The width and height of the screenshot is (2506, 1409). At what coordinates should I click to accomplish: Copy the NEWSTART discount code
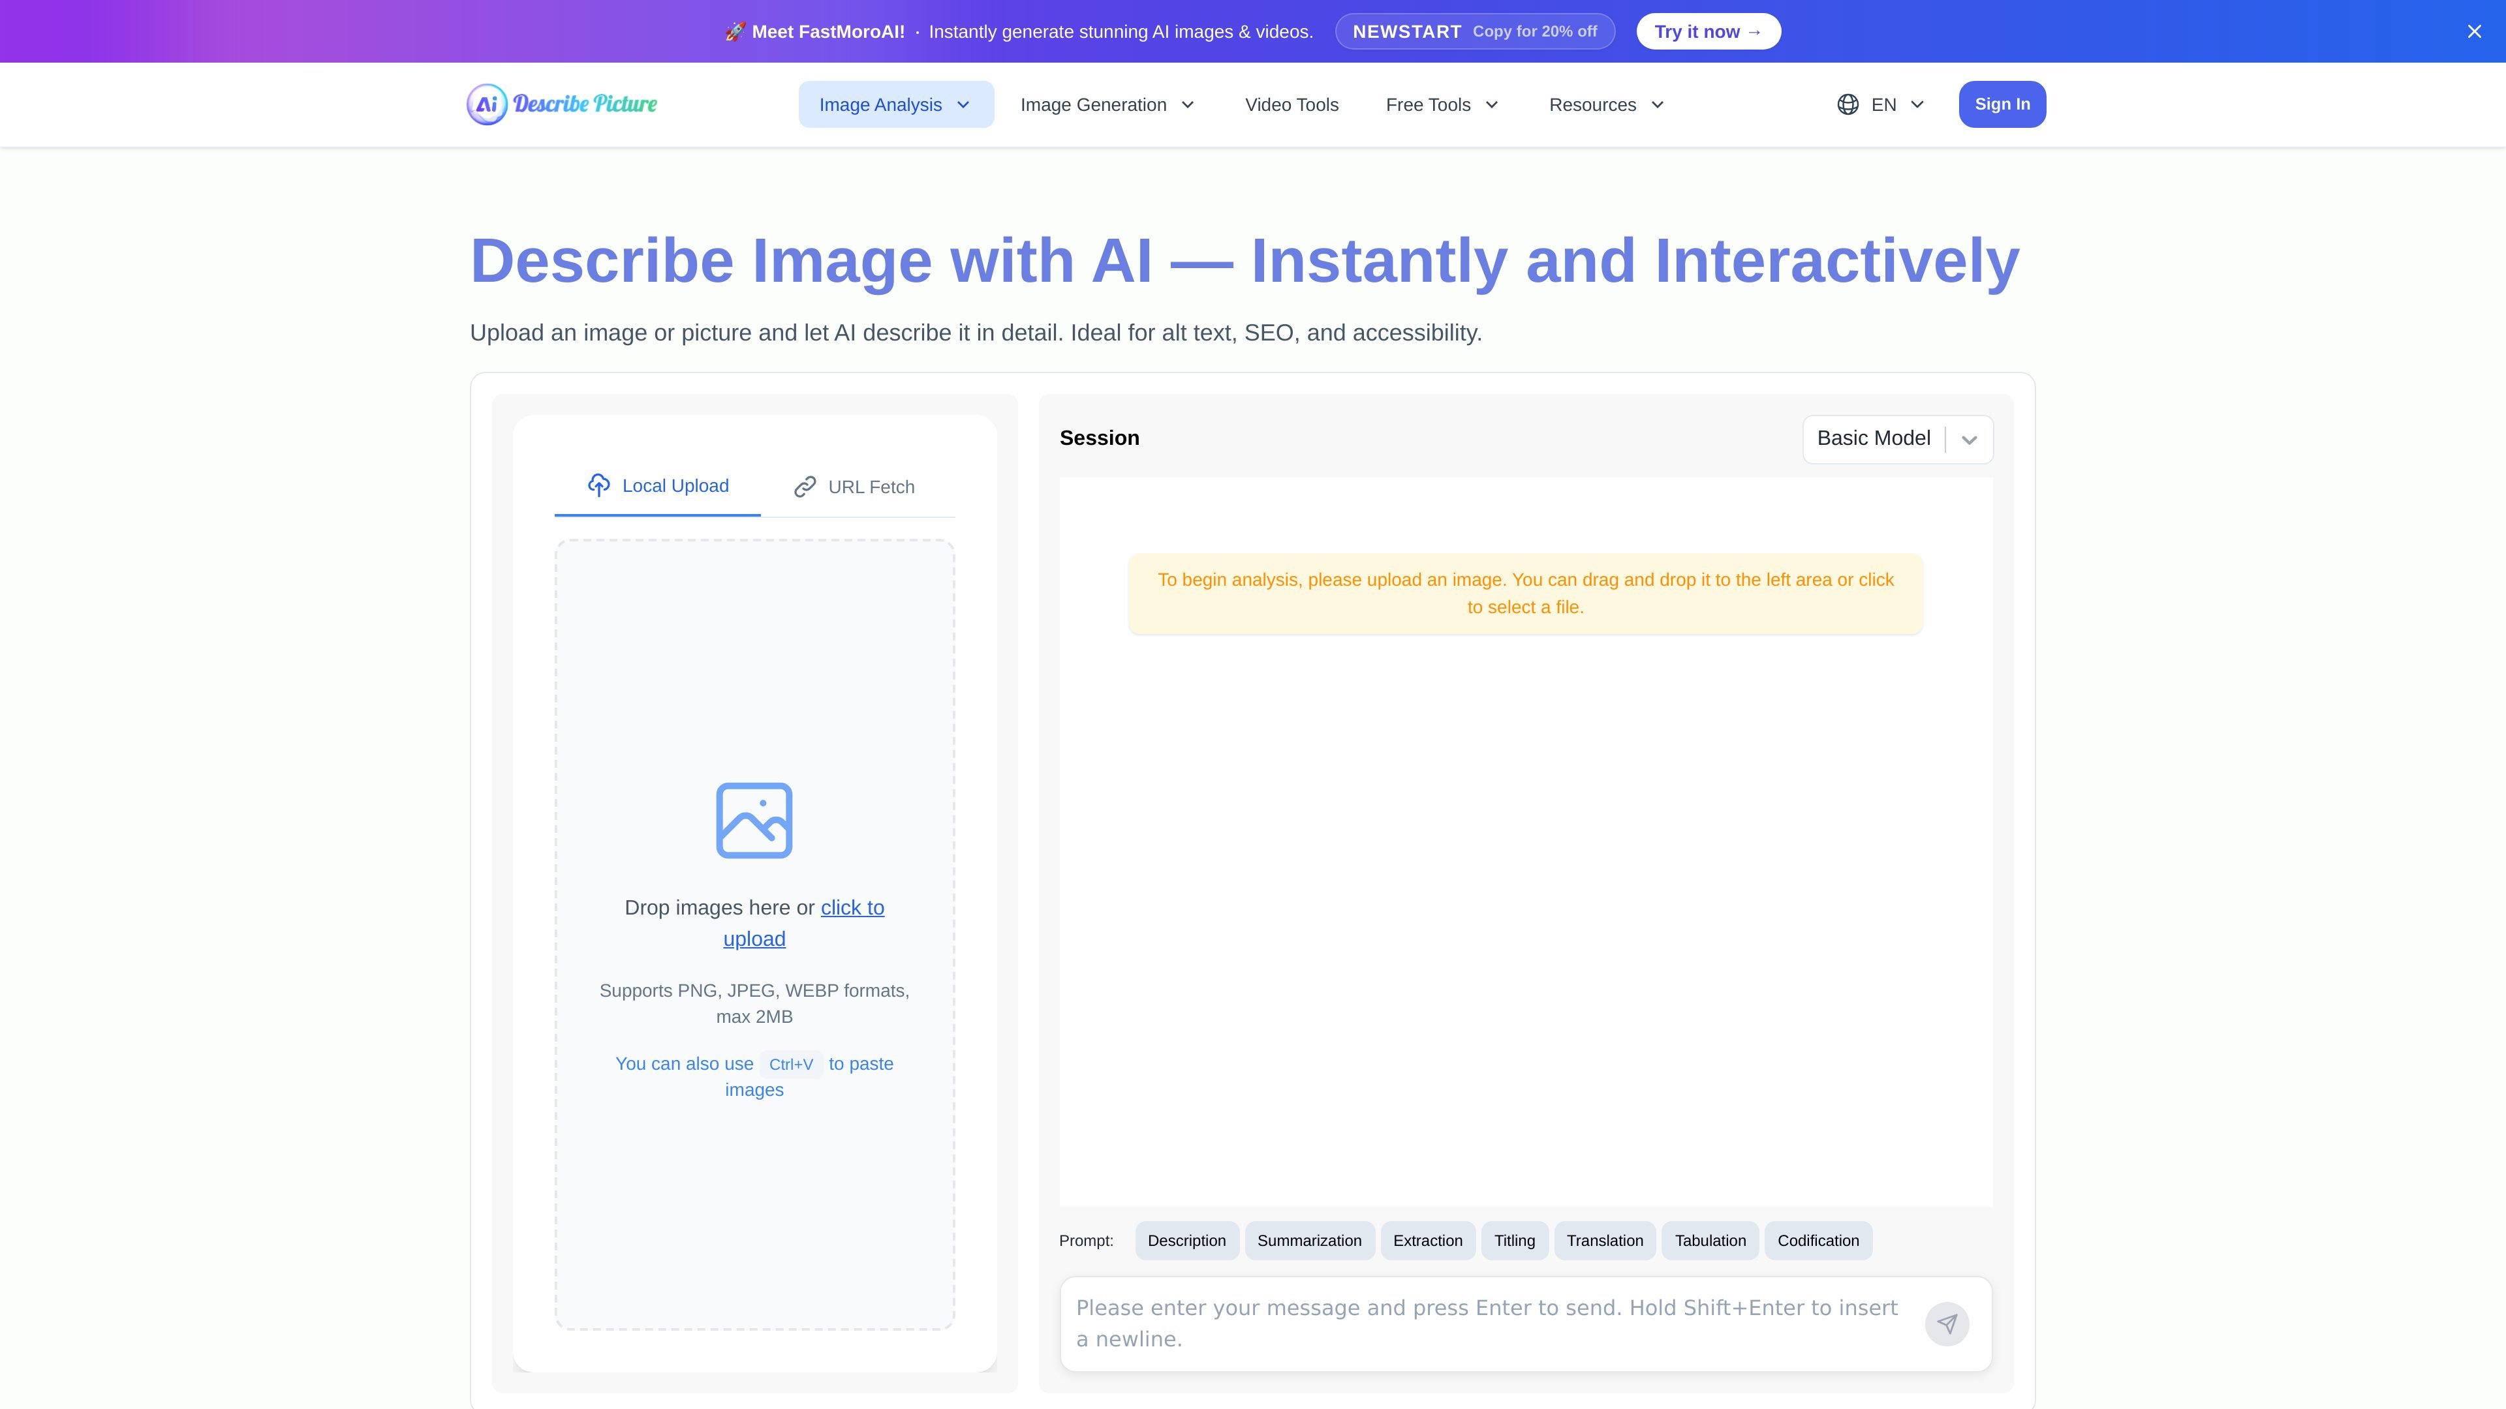(x=1474, y=31)
